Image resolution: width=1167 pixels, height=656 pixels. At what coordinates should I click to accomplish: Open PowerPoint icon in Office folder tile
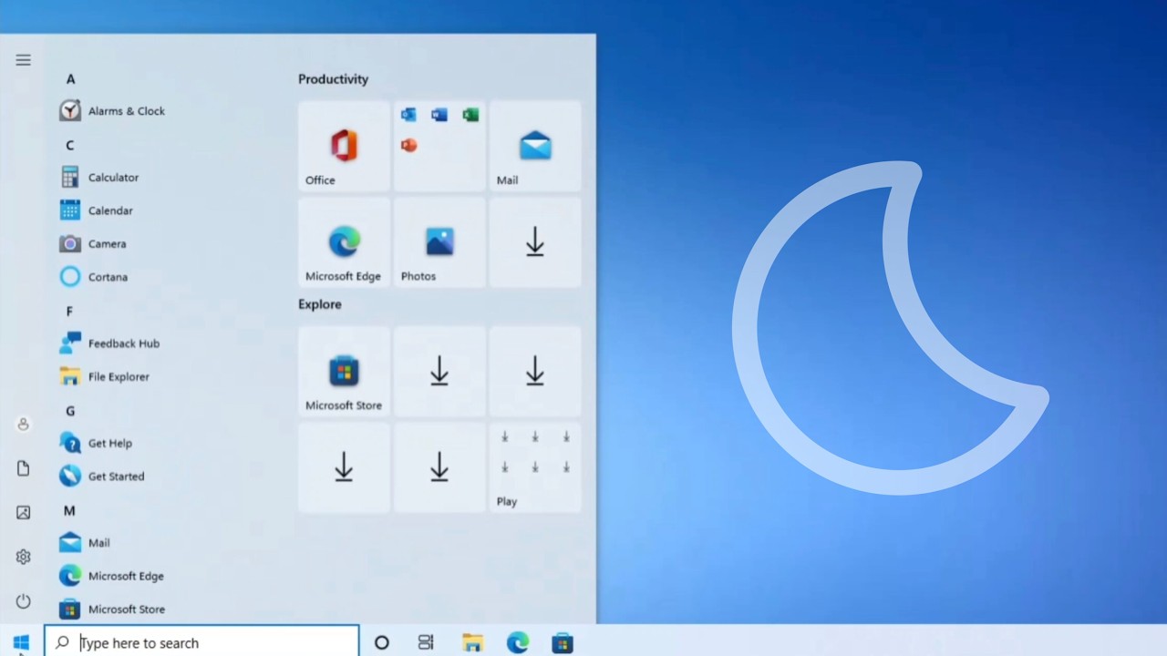coord(408,146)
